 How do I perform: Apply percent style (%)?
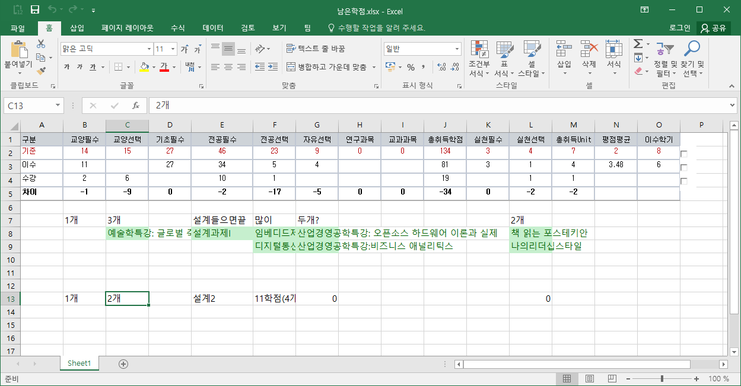(x=411, y=67)
